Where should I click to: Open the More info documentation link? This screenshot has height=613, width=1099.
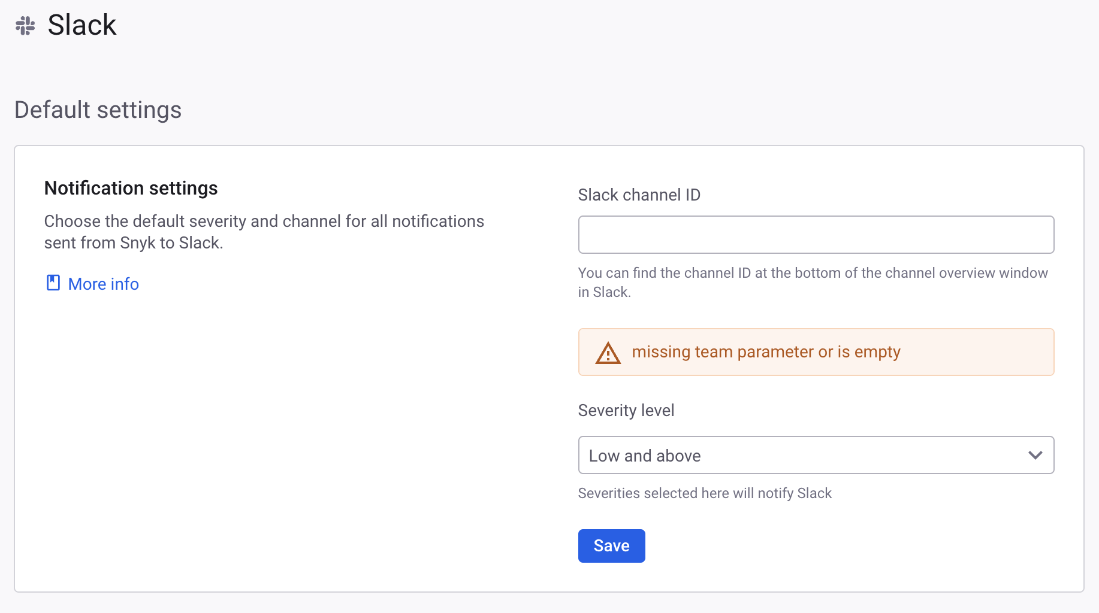(102, 283)
